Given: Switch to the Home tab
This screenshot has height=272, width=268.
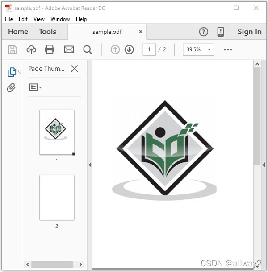Looking at the screenshot, I should (x=18, y=32).
